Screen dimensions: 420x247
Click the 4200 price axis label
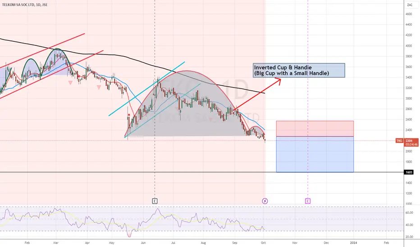[x=409, y=35]
